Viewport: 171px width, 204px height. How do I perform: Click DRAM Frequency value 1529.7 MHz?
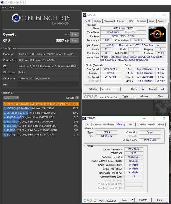point(134,149)
